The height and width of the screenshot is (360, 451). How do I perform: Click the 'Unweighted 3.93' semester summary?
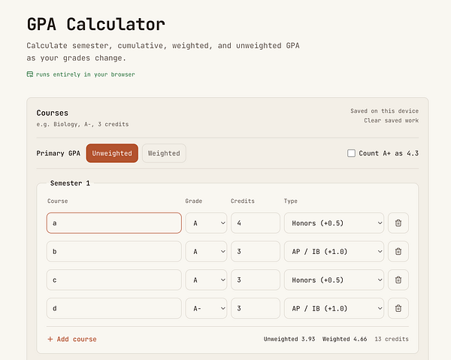pos(289,339)
